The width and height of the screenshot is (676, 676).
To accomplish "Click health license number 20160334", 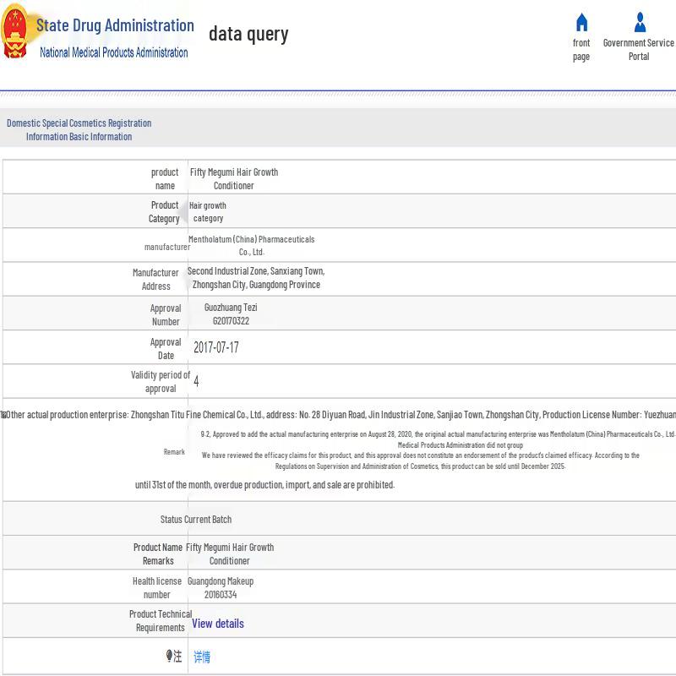I will (x=221, y=595).
